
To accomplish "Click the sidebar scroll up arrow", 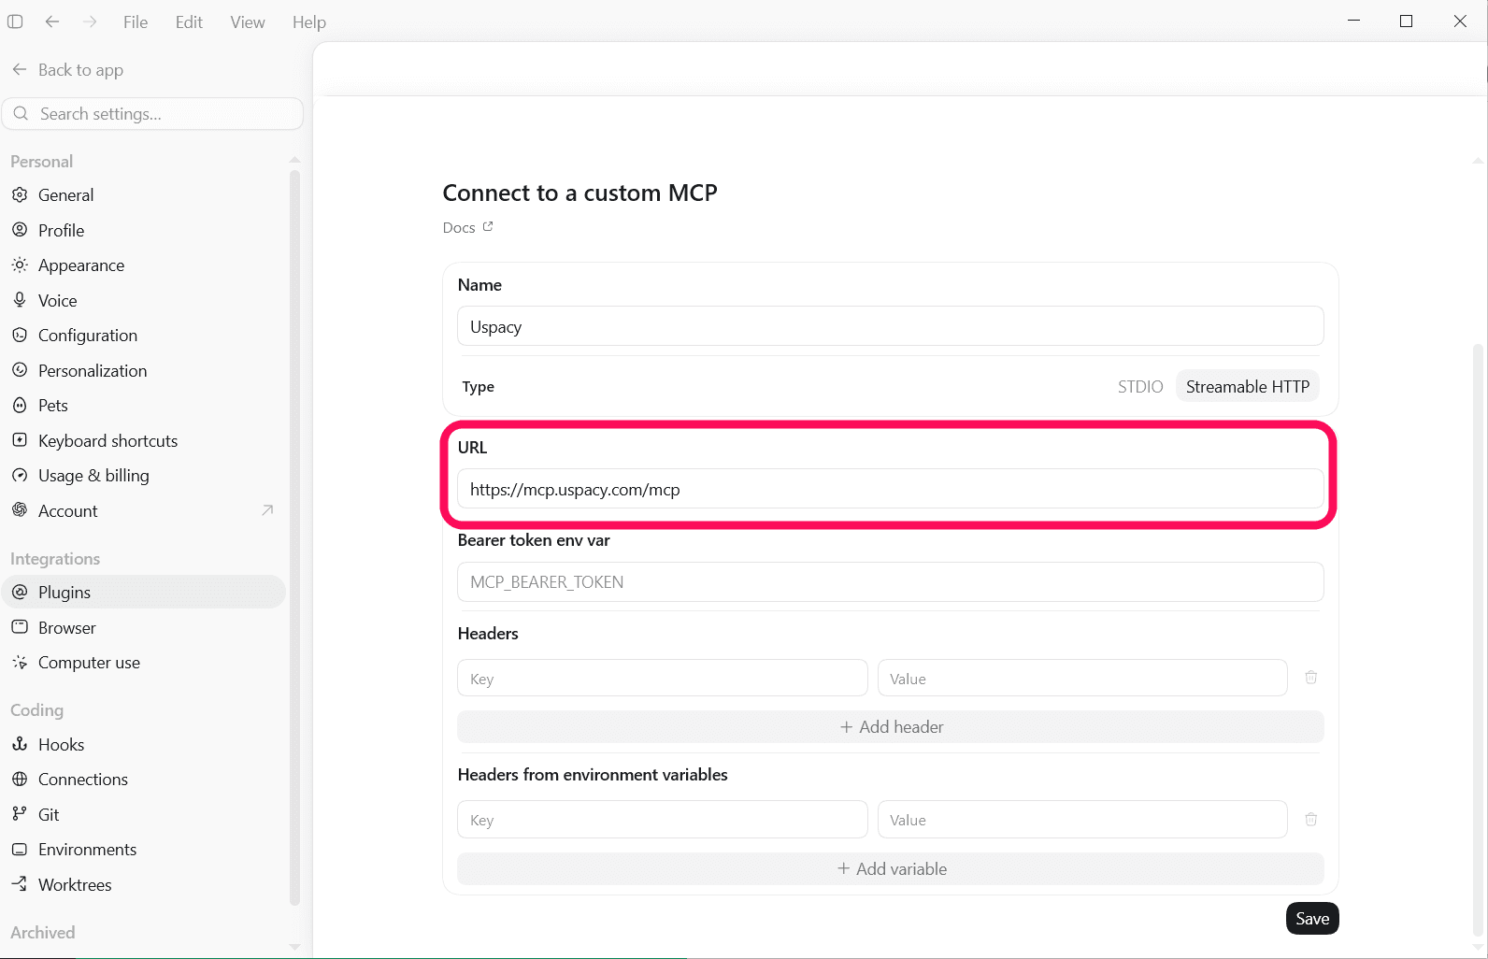I will tap(294, 160).
